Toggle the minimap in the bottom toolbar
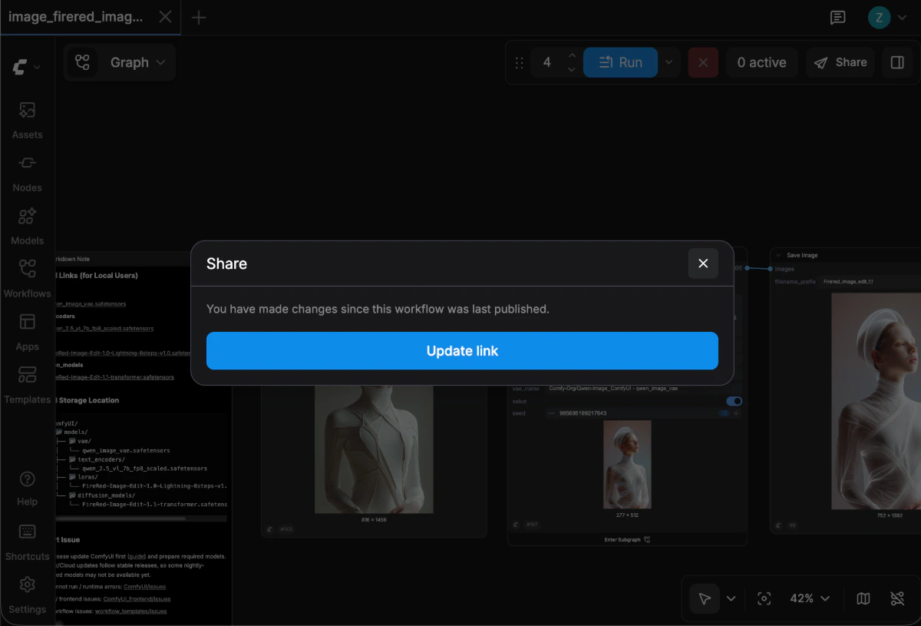Image resolution: width=921 pixels, height=626 pixels. pos(863,598)
